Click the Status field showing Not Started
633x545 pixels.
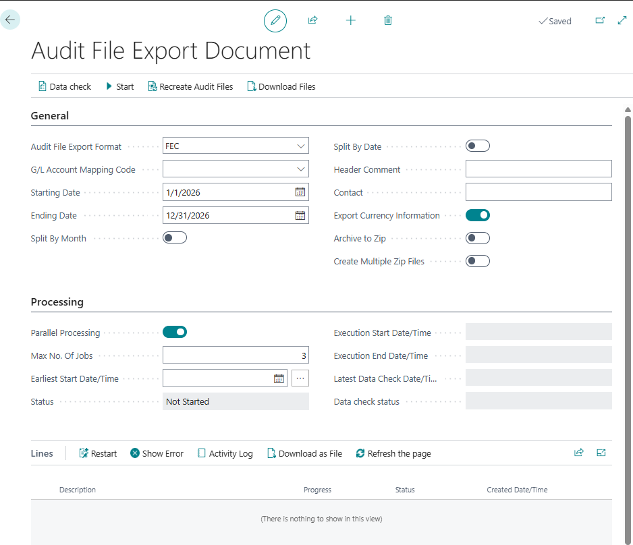click(236, 401)
